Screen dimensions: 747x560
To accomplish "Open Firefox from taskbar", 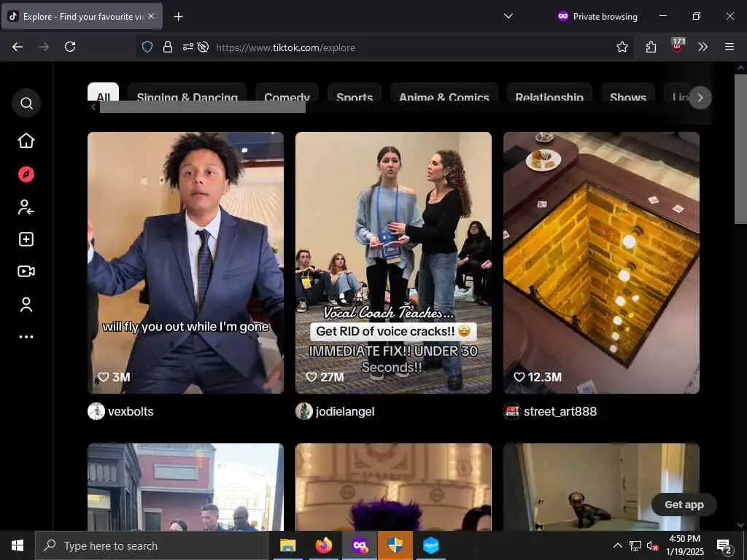I will point(323,545).
